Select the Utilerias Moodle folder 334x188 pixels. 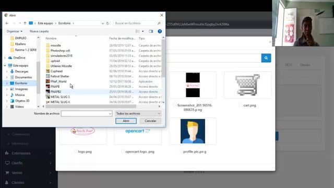pyautogui.click(x=61, y=66)
